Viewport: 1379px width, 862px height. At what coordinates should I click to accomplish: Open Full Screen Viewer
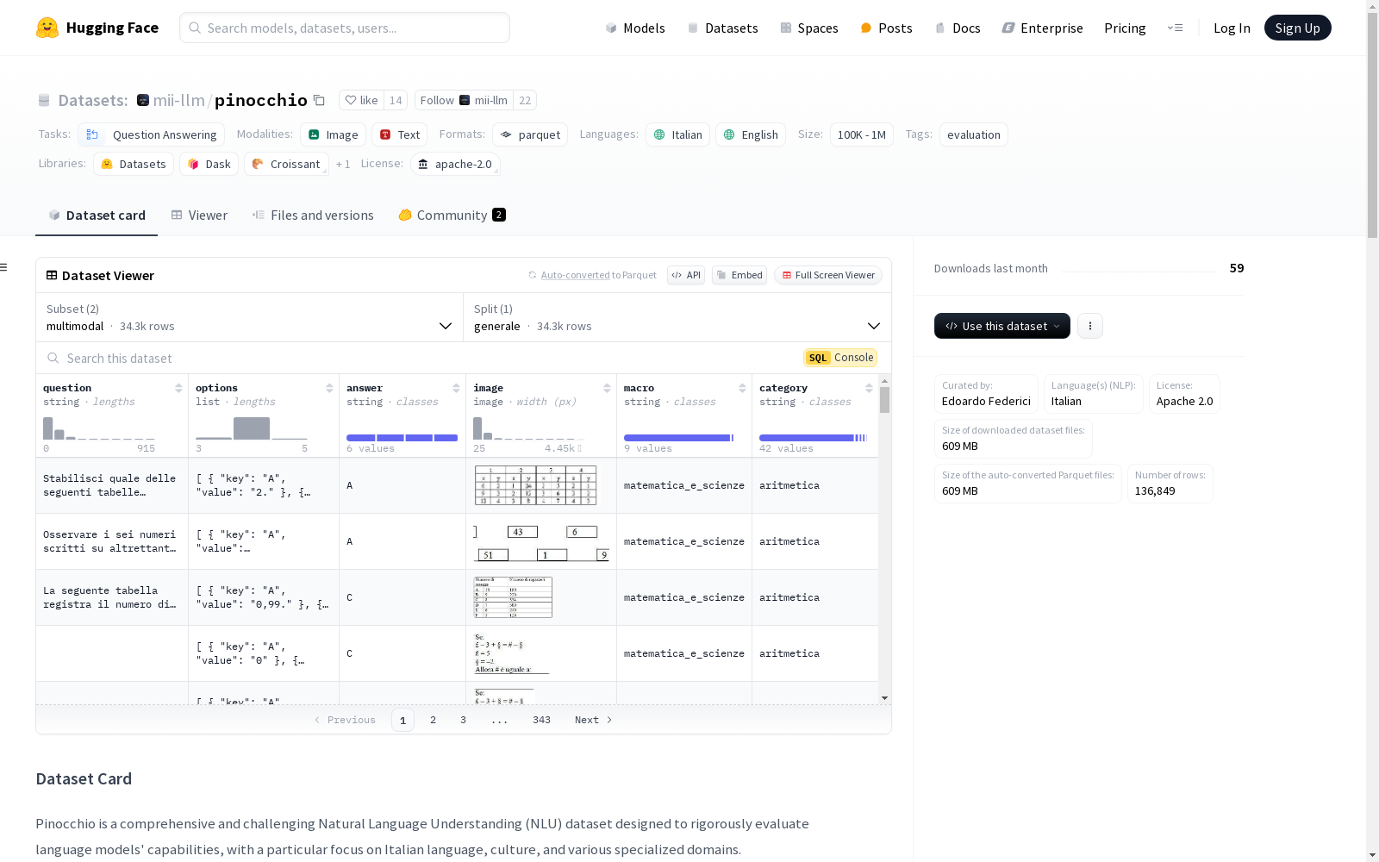827,275
